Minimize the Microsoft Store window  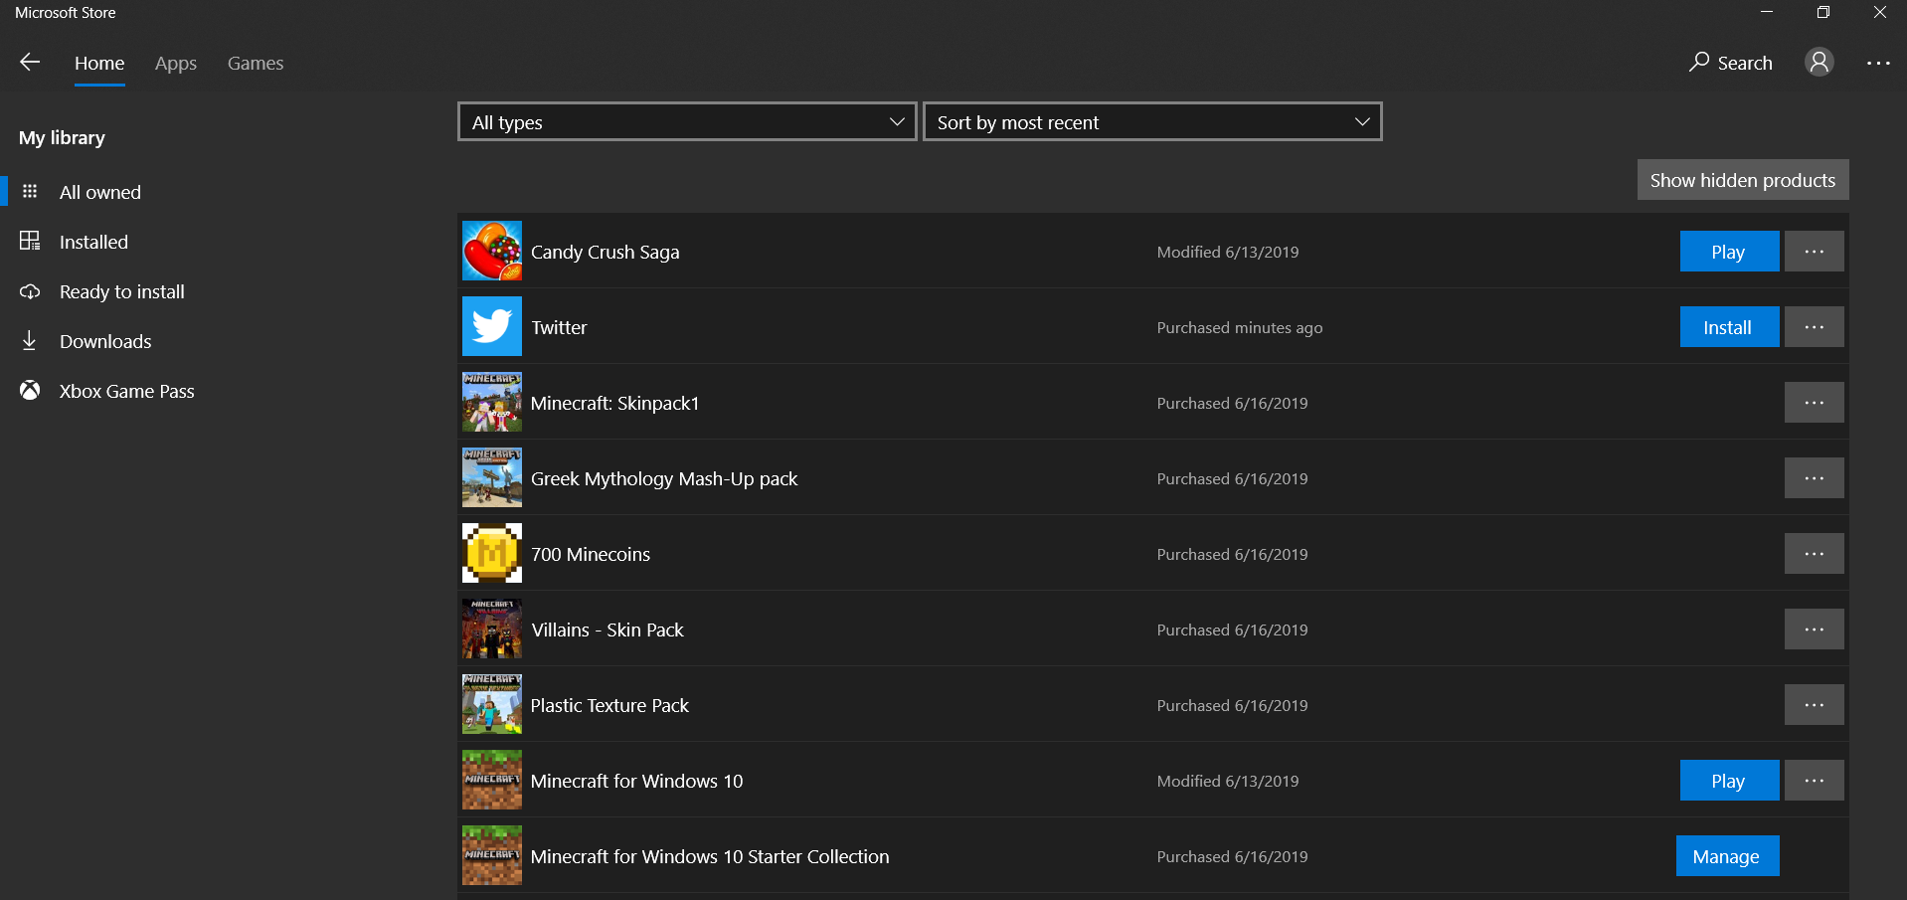1767,12
